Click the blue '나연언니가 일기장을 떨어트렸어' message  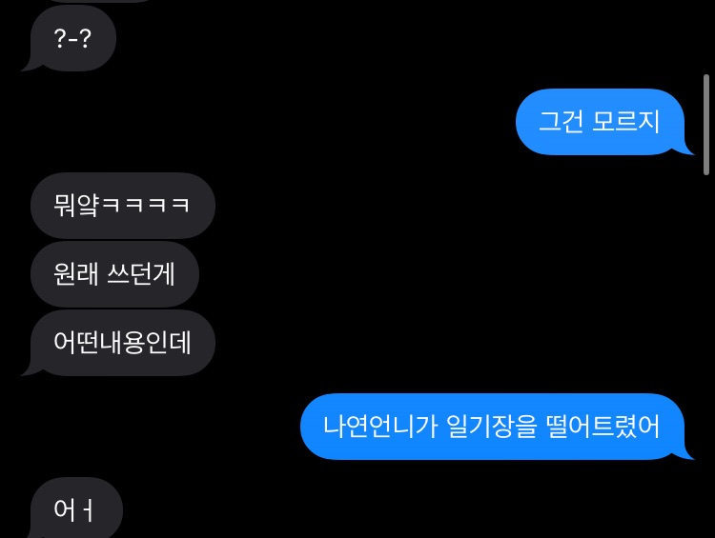tap(493, 427)
